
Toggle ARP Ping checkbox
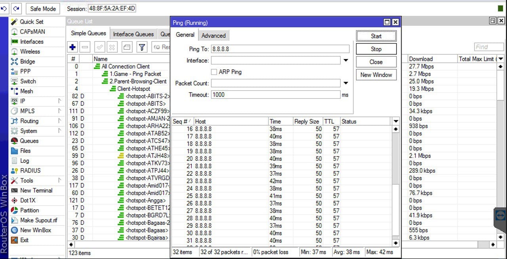[x=214, y=72]
